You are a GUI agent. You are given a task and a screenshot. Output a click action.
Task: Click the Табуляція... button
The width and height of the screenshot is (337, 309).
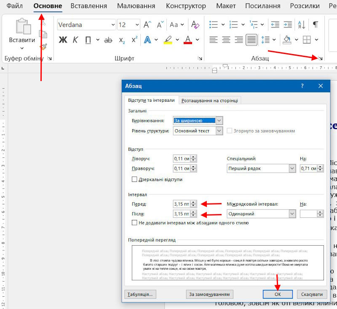tap(140, 294)
